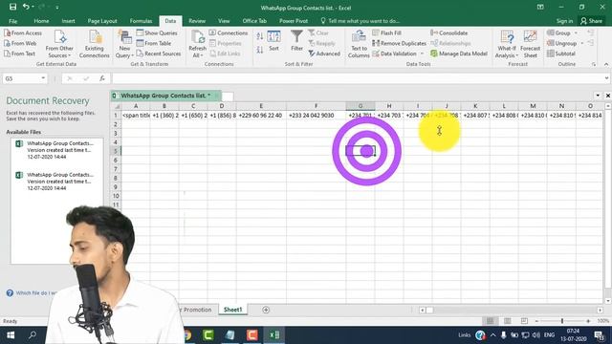612x344 pixels.
Task: Click the WhatsApp Group Contacts list document tab
Action: point(165,96)
